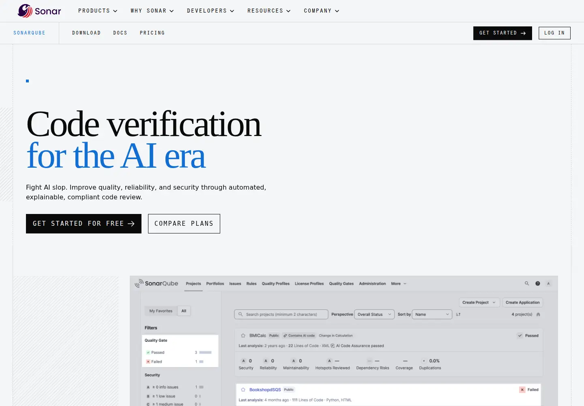The height and width of the screenshot is (406, 584).
Task: Expand the Developers navigation menu
Action: [210, 11]
